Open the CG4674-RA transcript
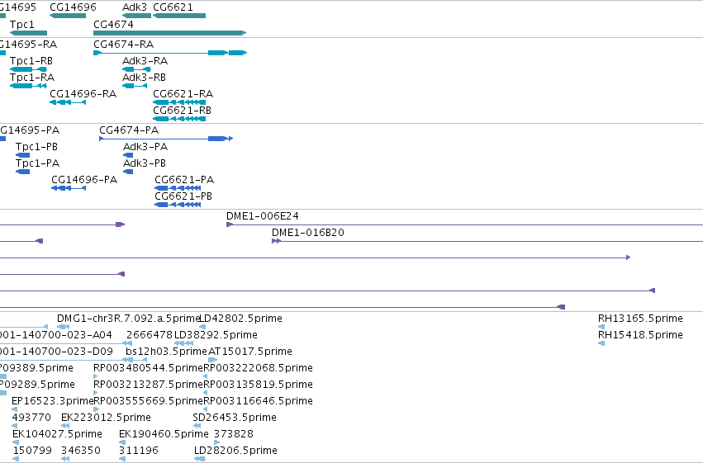Screen dimensions: 703x463 coord(170,53)
